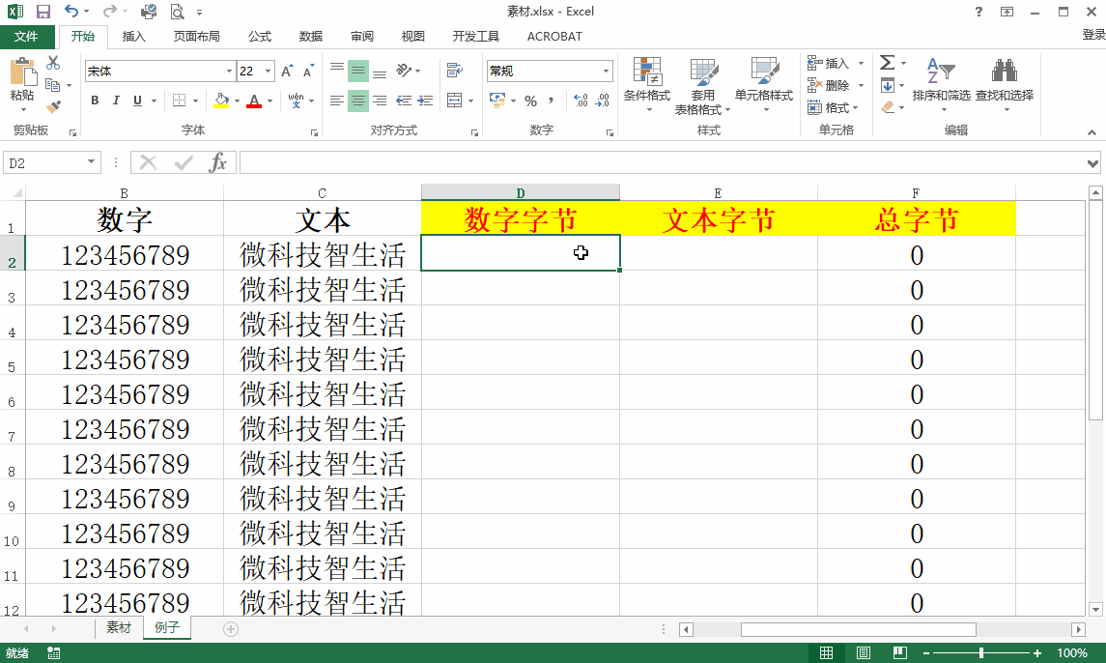
Task: Toggle Underline formatting
Action: coord(137,101)
